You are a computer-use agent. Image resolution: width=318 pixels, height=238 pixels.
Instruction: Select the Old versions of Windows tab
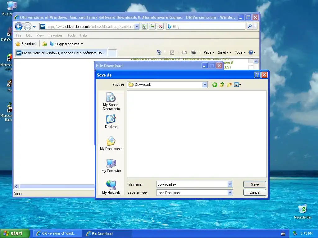point(61,53)
